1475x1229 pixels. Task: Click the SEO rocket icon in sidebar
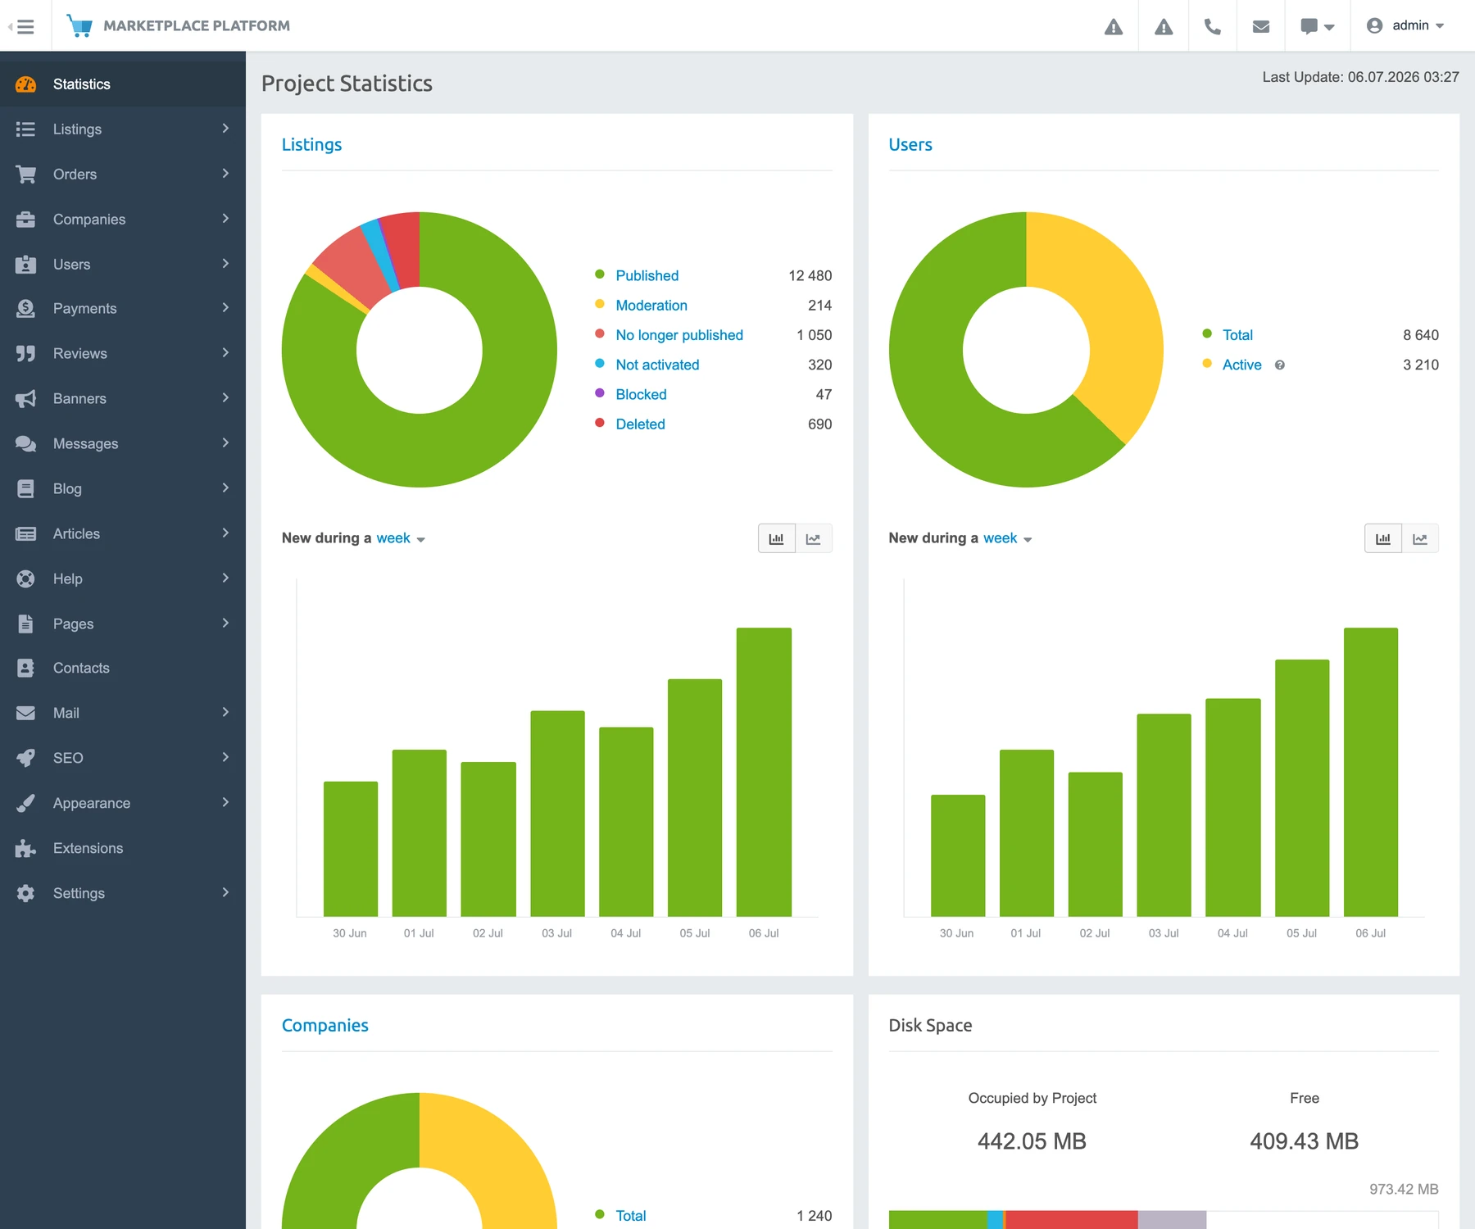coord(26,759)
